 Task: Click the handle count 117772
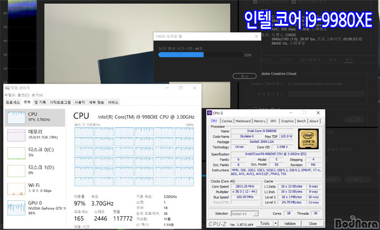click(123, 219)
